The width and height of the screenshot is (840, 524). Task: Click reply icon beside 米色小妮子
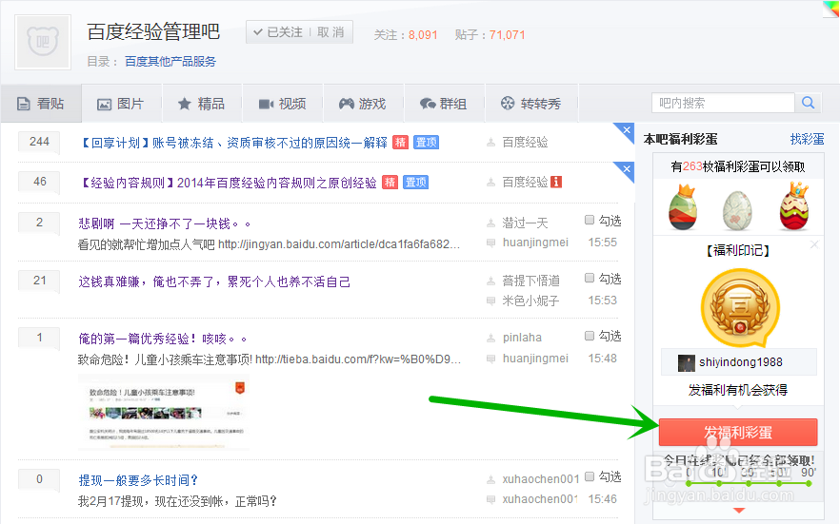(x=490, y=301)
